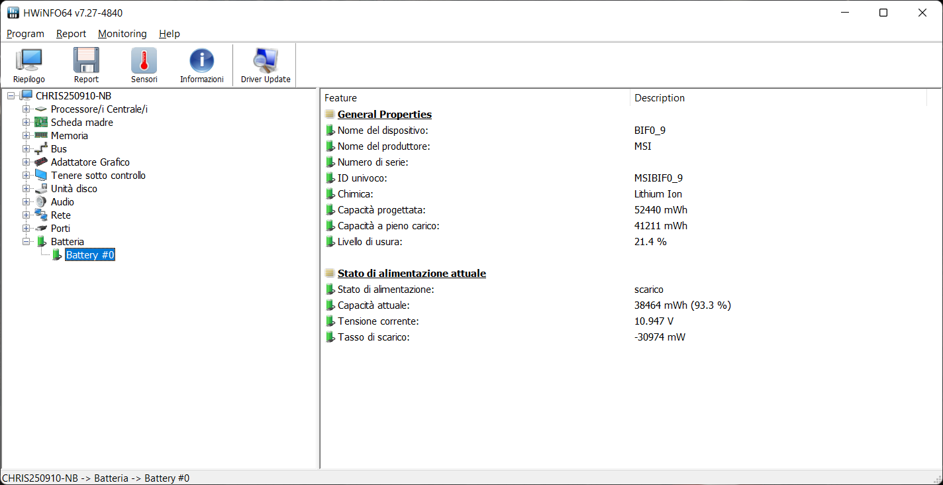This screenshot has width=943, height=485.
Task: Click the Processore/i Centrale/i chip icon
Action: [41, 109]
